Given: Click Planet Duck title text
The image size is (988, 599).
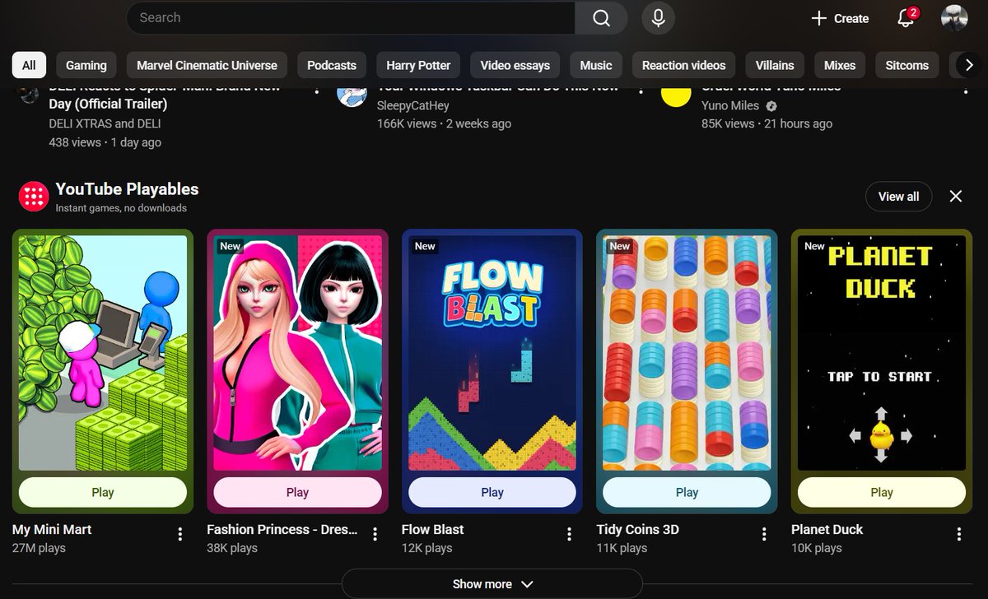Looking at the screenshot, I should click(x=827, y=529).
